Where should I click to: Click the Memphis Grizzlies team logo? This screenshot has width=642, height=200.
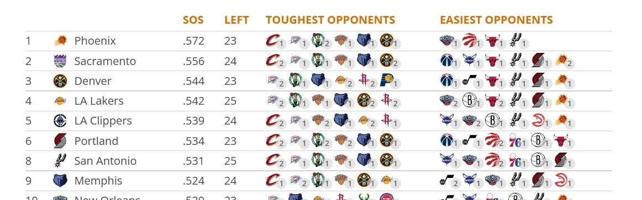click(x=60, y=181)
